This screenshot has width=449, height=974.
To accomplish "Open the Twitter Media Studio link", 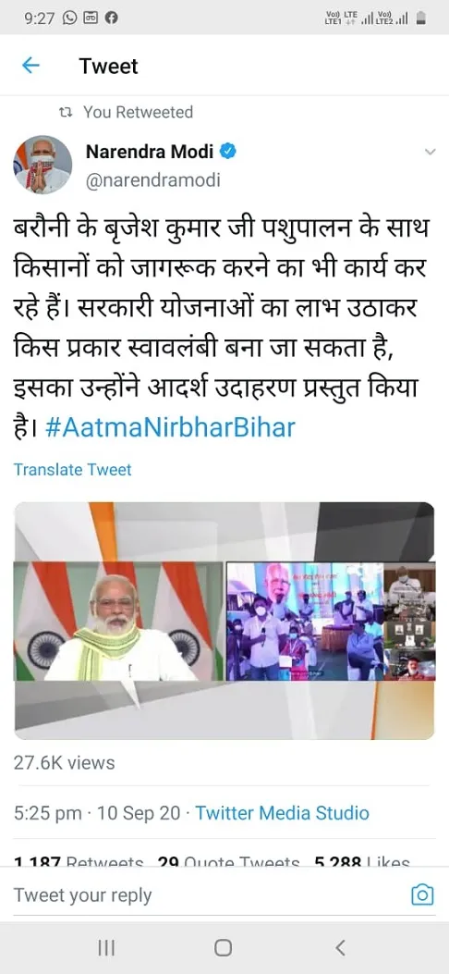I will [282, 812].
